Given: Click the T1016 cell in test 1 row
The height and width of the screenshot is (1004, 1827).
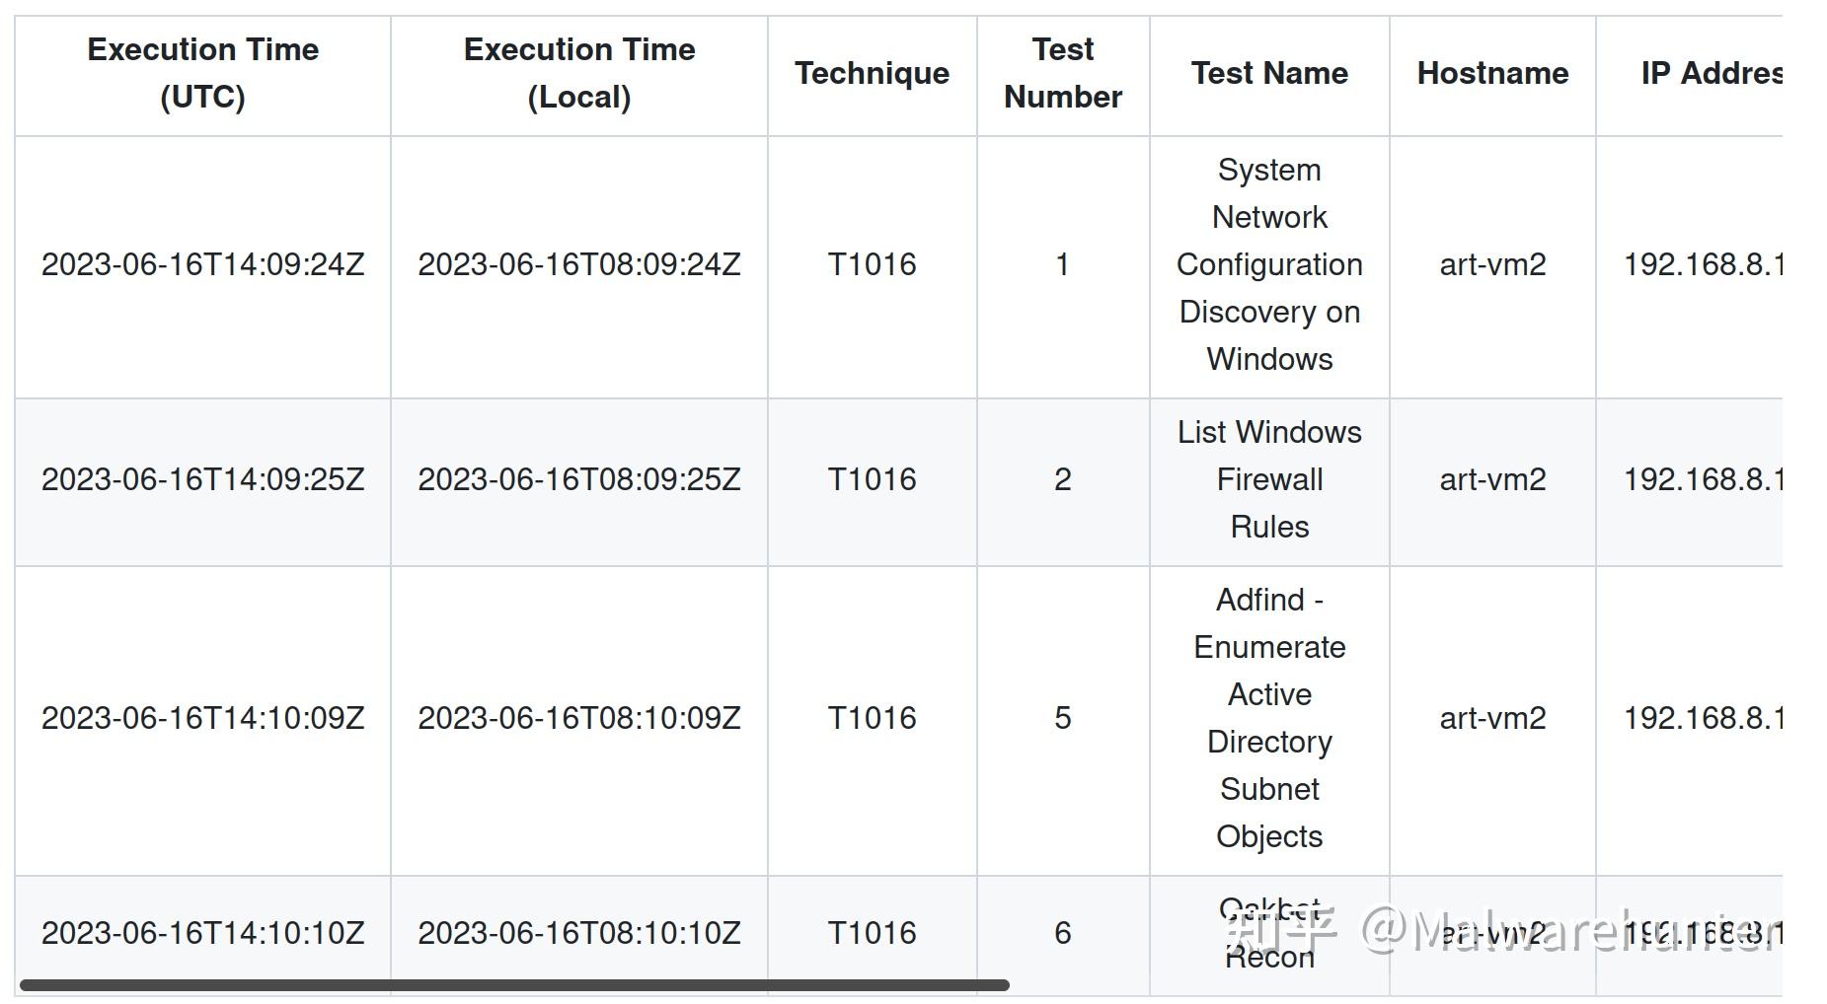Looking at the screenshot, I should point(872,264).
